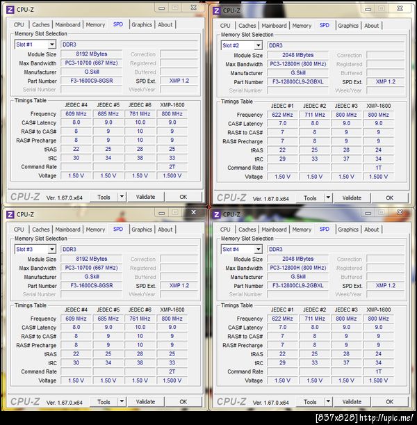Close the Slot #3 CPU-Z window

pos(194,212)
